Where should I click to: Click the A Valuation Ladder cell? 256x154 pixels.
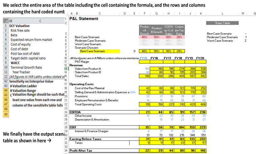[23, 86]
